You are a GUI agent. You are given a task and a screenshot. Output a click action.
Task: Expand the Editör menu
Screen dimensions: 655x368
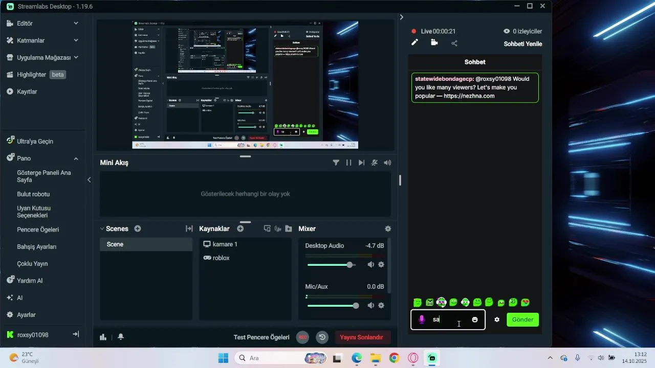[x=76, y=24]
